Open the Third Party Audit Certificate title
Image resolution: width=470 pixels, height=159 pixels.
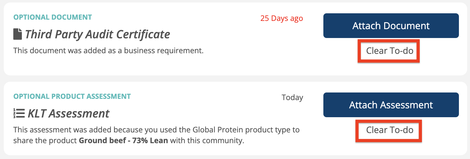click(97, 34)
